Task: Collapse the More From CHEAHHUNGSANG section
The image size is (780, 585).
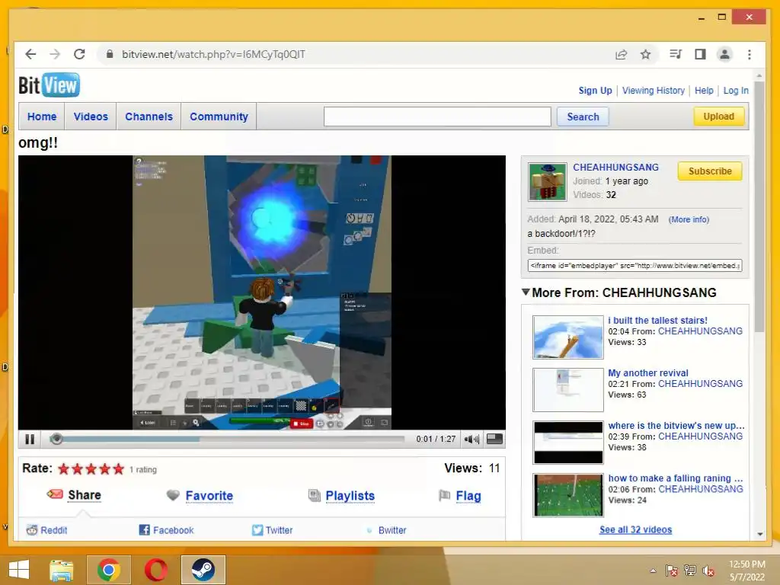Action: click(x=526, y=292)
